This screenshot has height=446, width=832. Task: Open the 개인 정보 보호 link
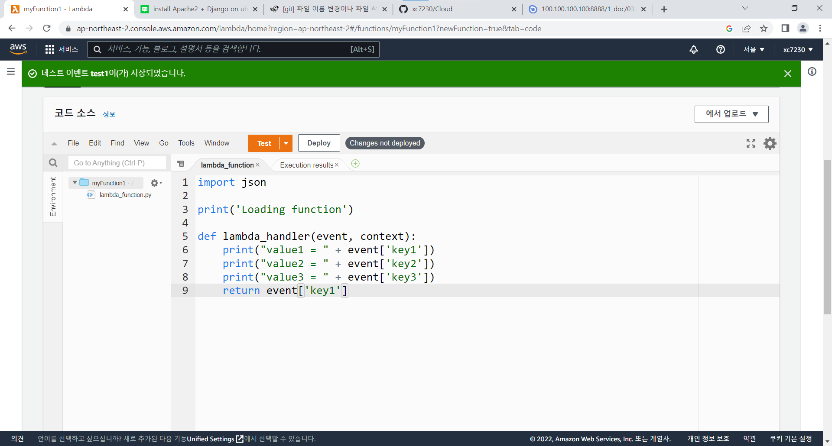coord(708,439)
